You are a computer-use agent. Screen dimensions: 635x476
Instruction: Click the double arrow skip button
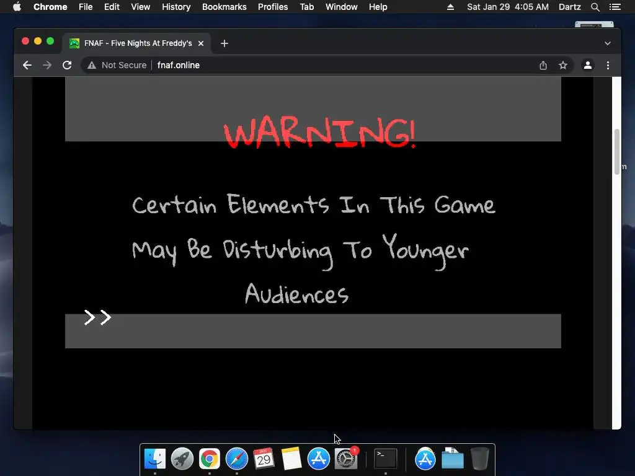(97, 317)
